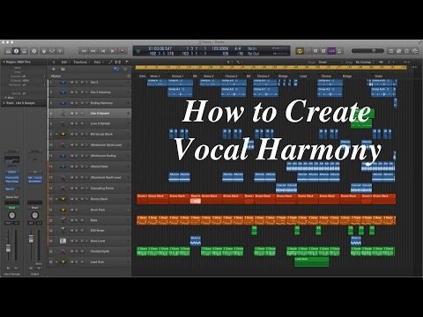Expand the More section in Region inspector
423x317 pixels.
5,98
